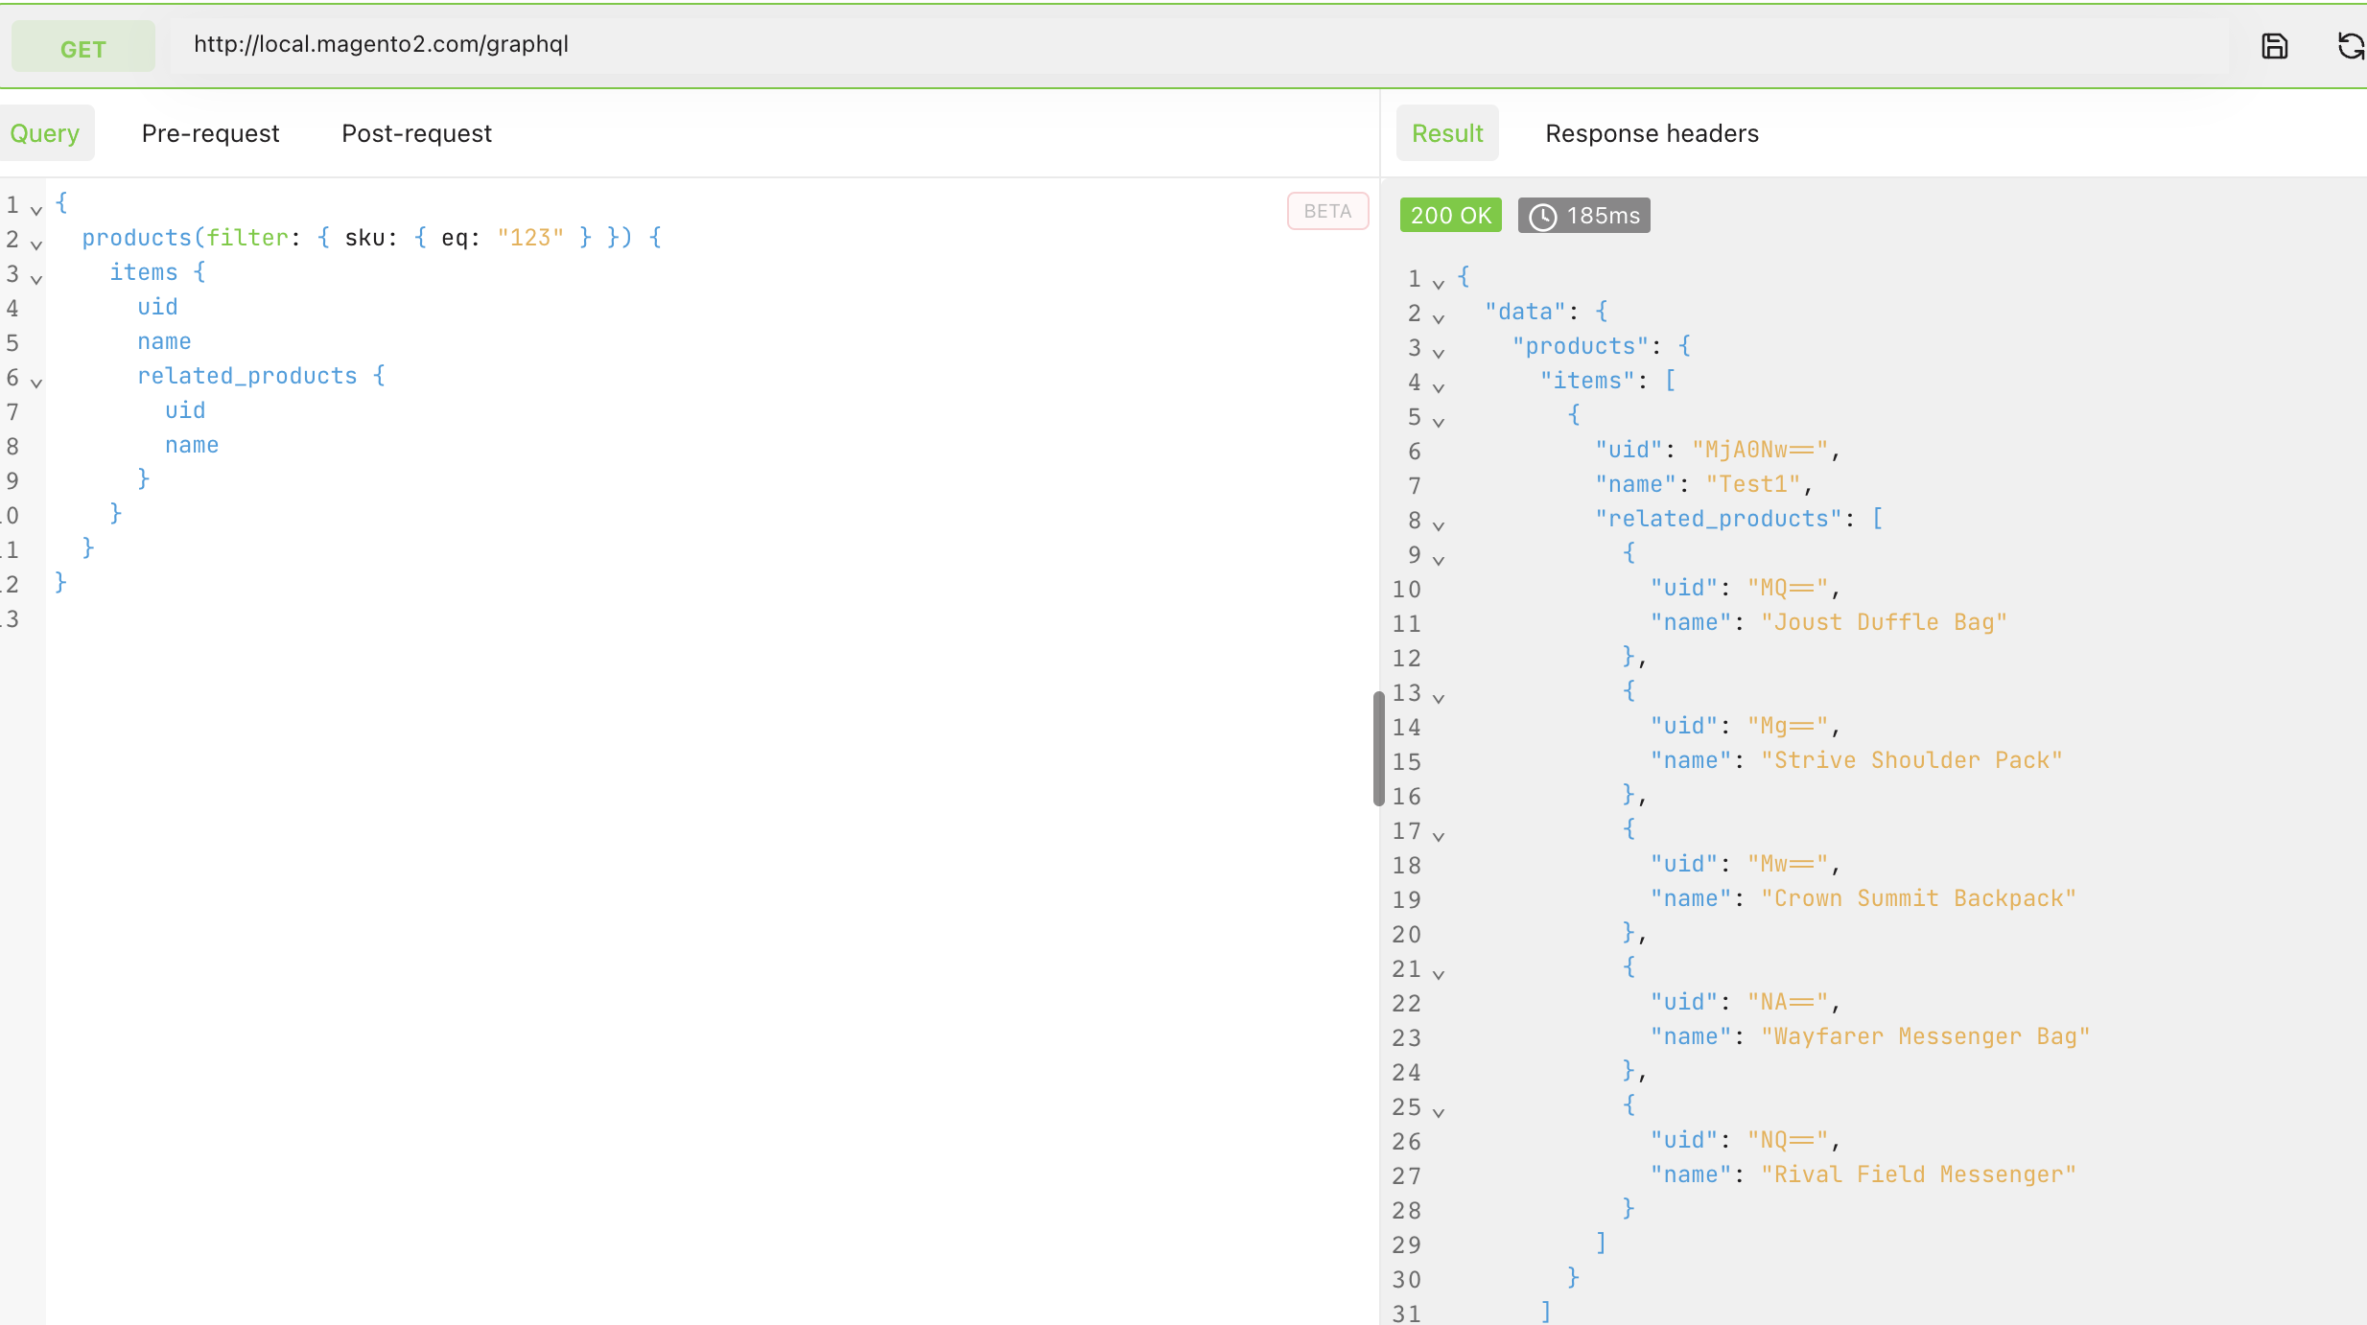Collapse "related_products" array at result line 8
Image resolution: width=2367 pixels, height=1325 pixels.
pyautogui.click(x=1439, y=525)
